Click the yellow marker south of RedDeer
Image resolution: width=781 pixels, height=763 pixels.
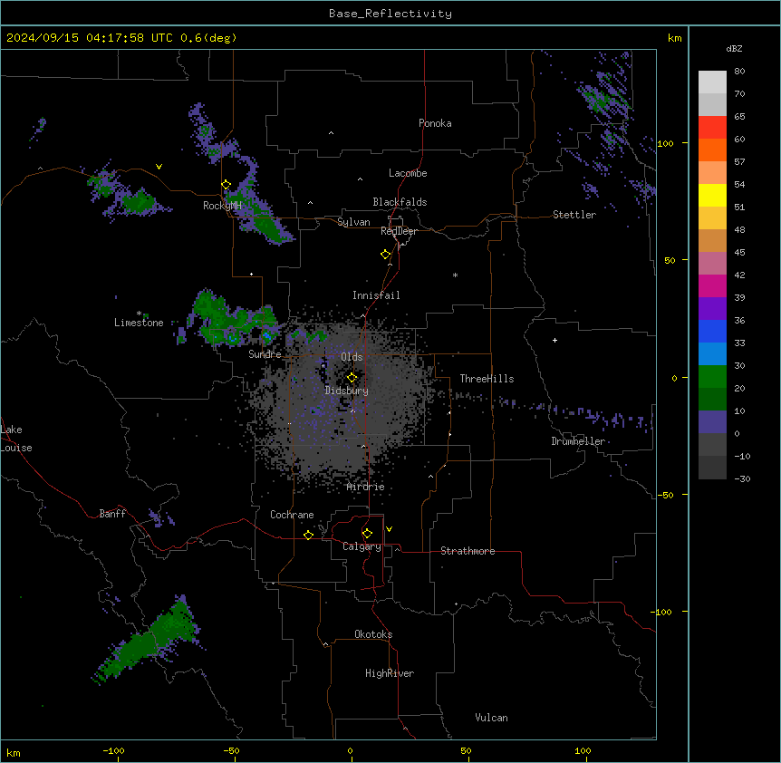(386, 255)
